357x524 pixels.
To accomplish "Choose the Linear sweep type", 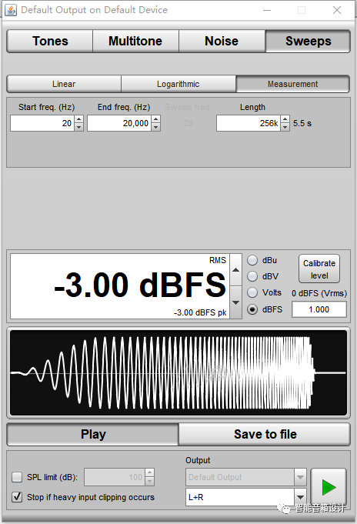I will [64, 84].
